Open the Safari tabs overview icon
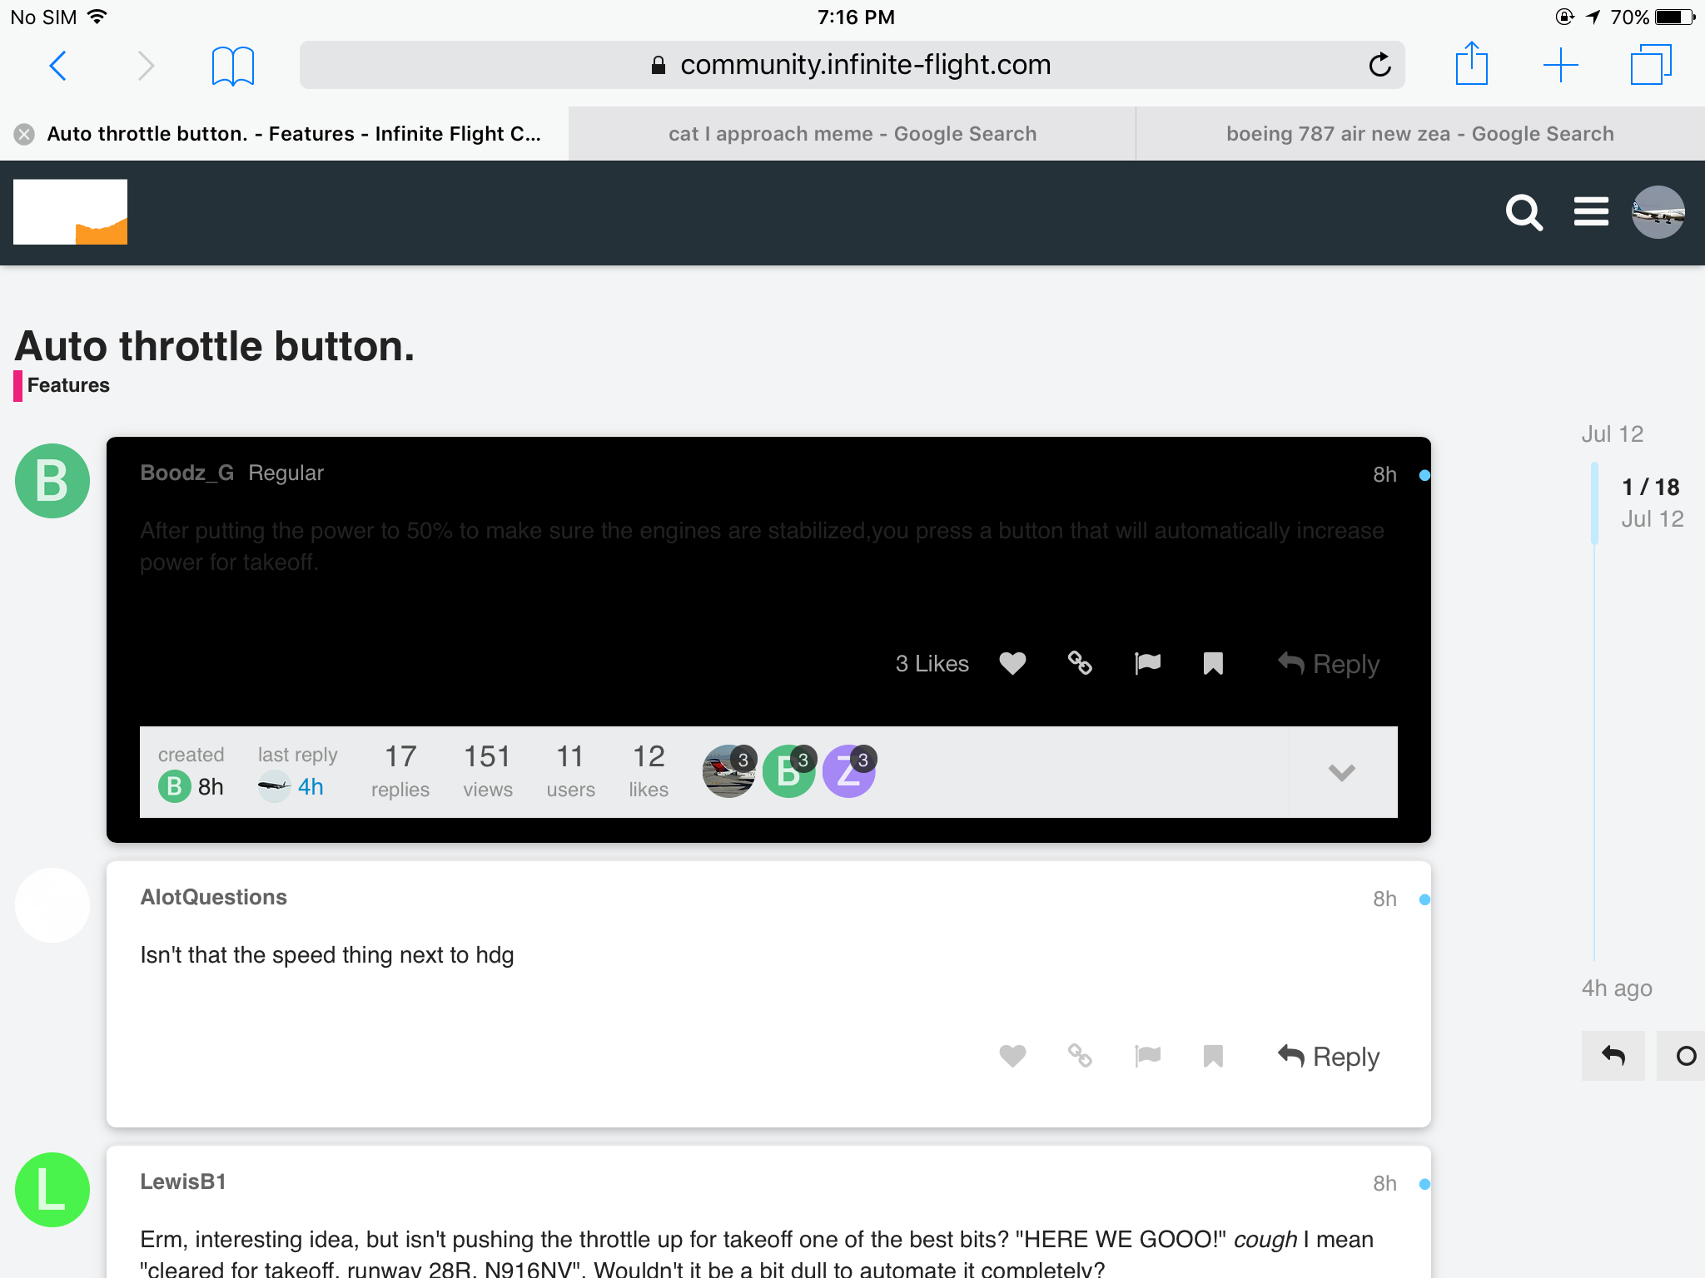The width and height of the screenshot is (1705, 1278). tap(1650, 64)
